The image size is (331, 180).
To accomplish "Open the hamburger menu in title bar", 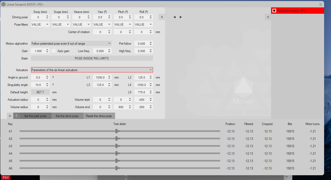I will 321,4.
